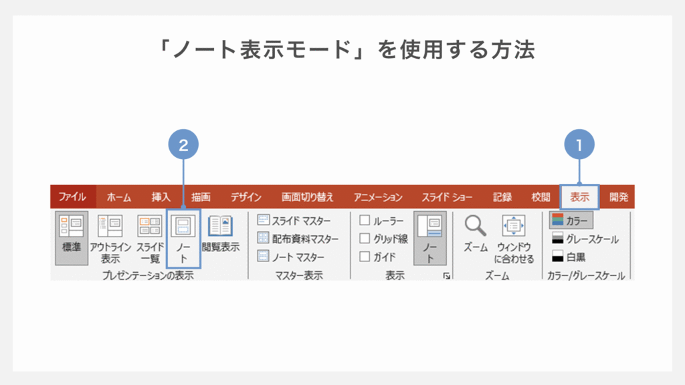Select the 表示 ribbon tab
Screen dimensions: 685x385
[579, 197]
